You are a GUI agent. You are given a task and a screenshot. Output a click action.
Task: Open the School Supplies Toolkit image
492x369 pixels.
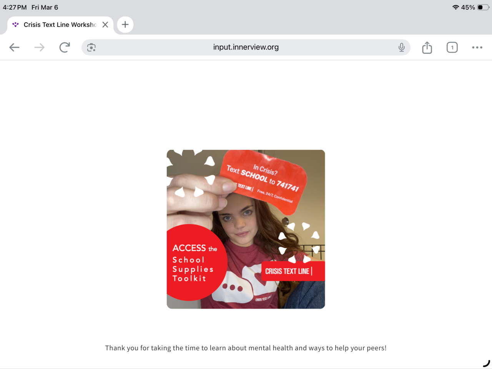click(x=246, y=229)
